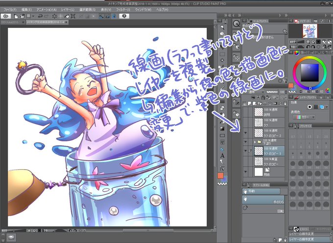Create a new canvas from the toolbar
This screenshot has height=243, width=333.
point(16,16)
